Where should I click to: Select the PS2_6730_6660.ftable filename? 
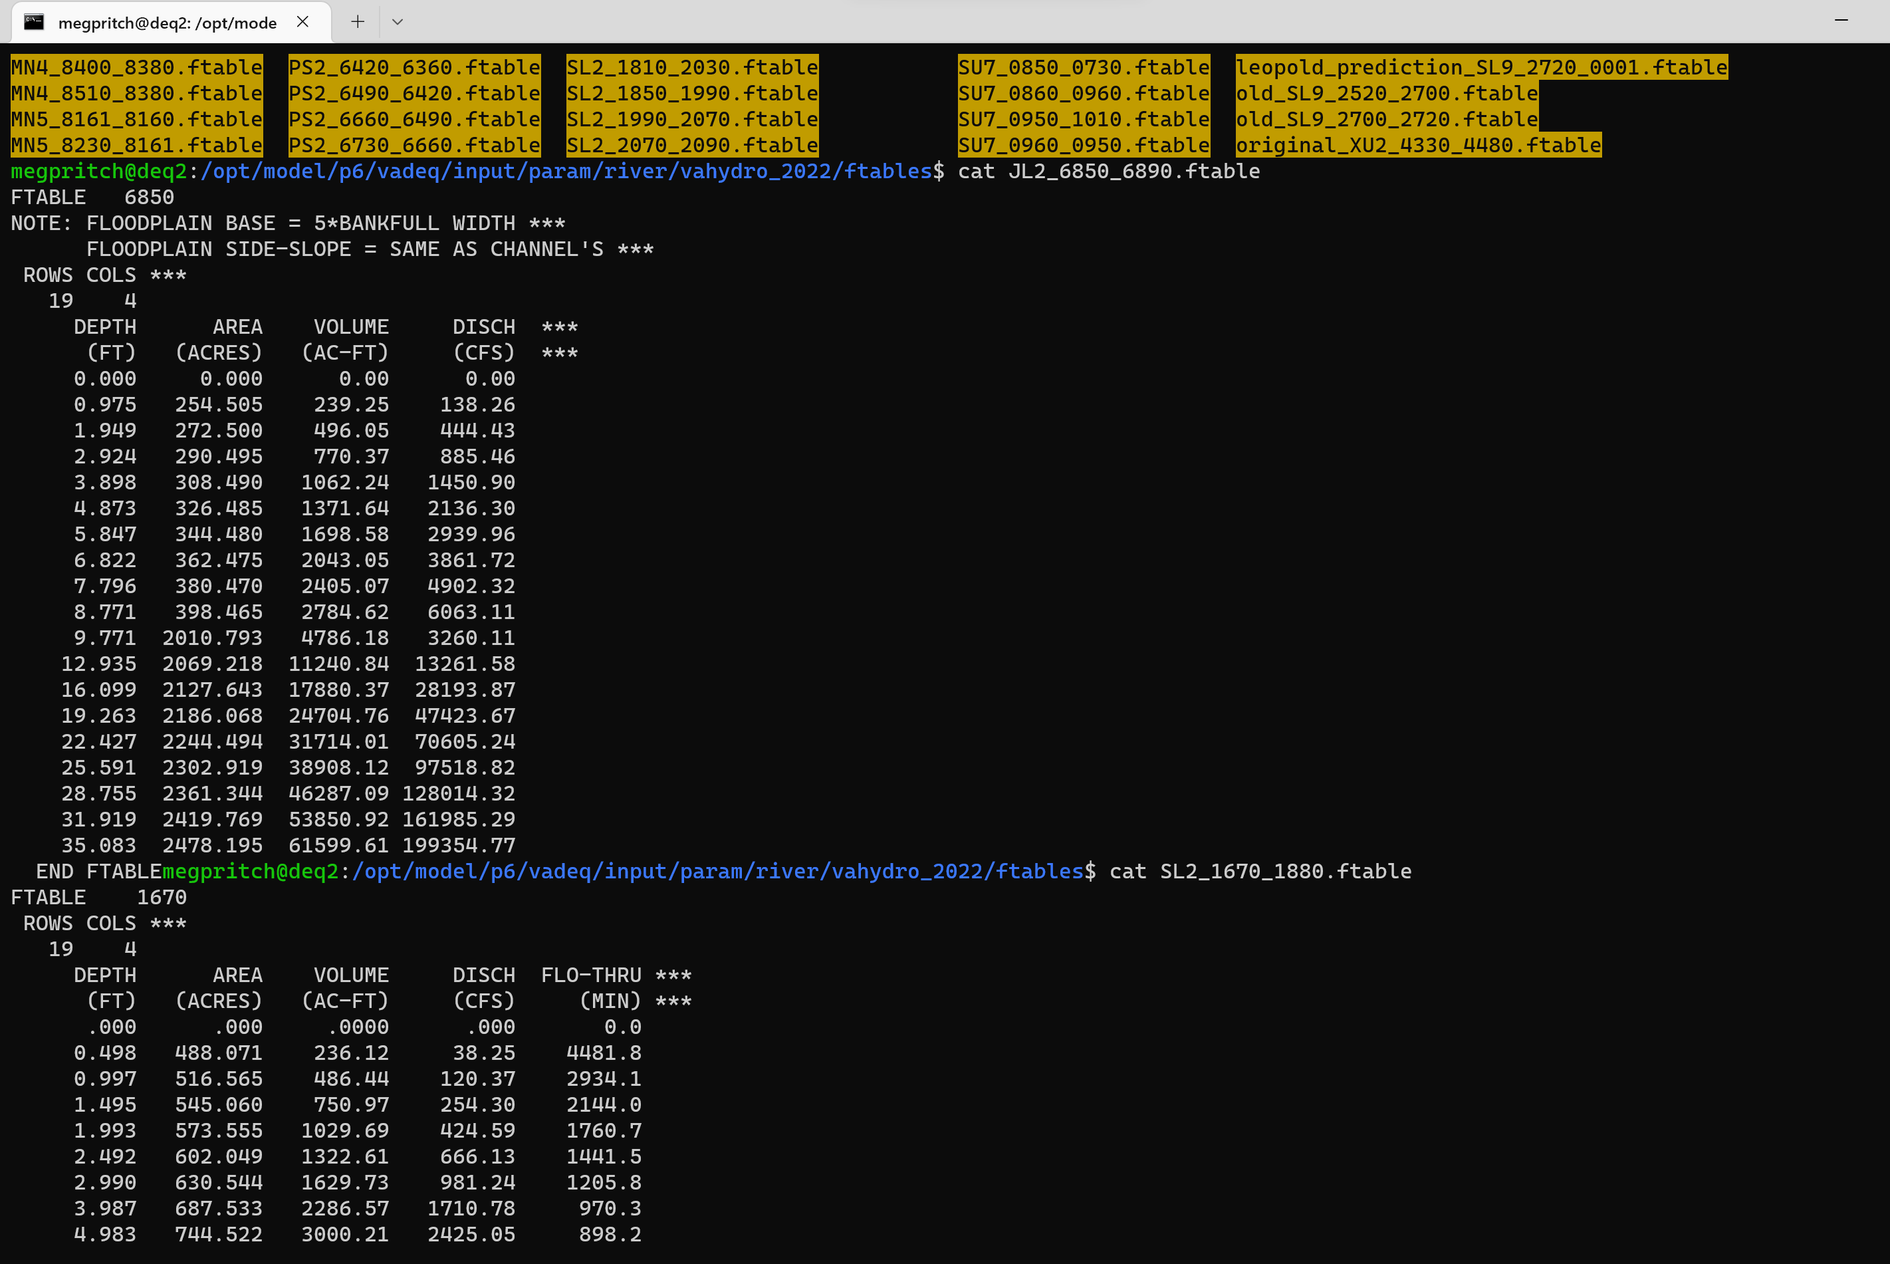[x=413, y=145]
